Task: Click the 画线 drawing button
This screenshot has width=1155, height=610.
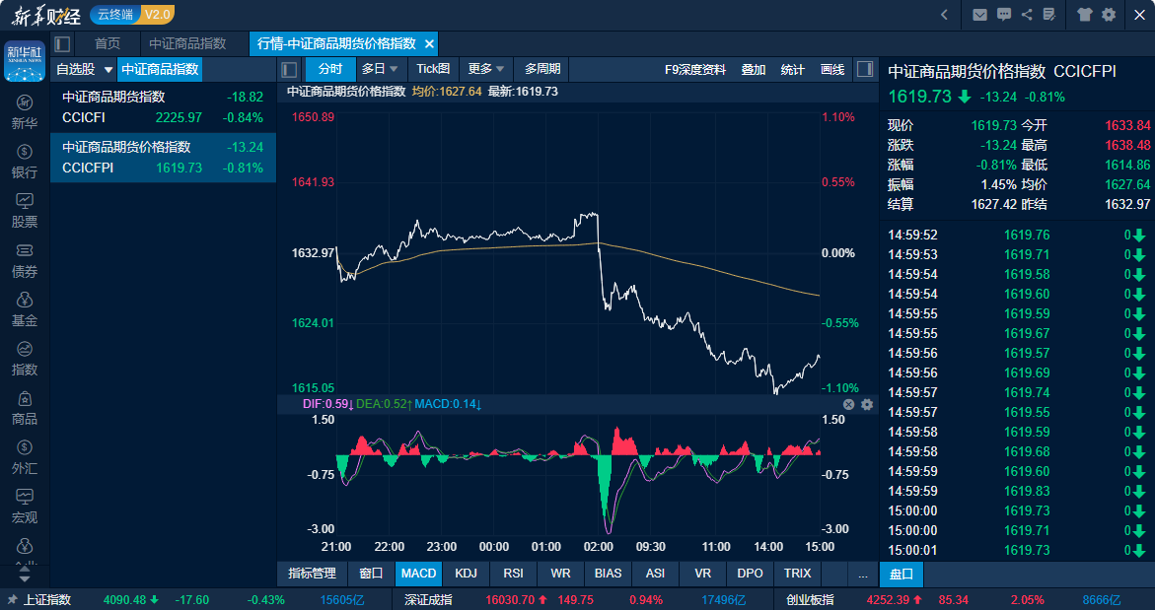Action: [832, 70]
